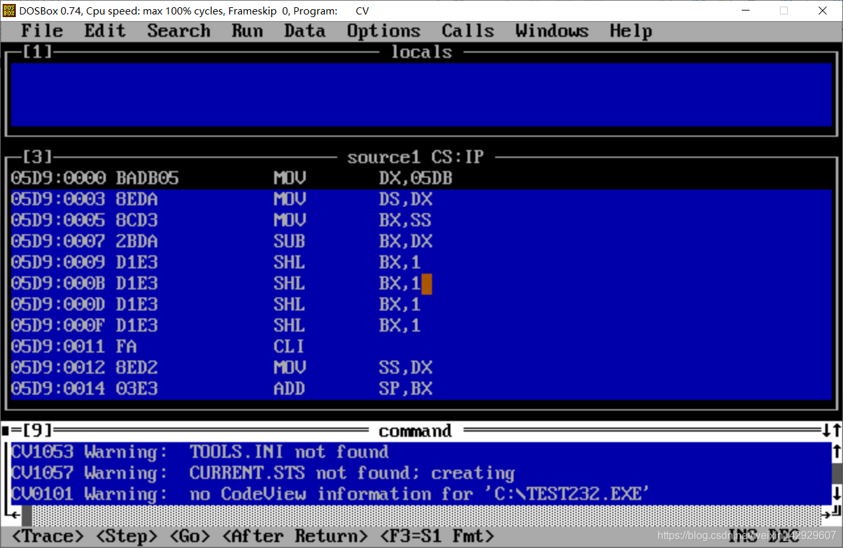
Task: Click line 05D9:0011 CLI instruction
Action: click(421, 347)
